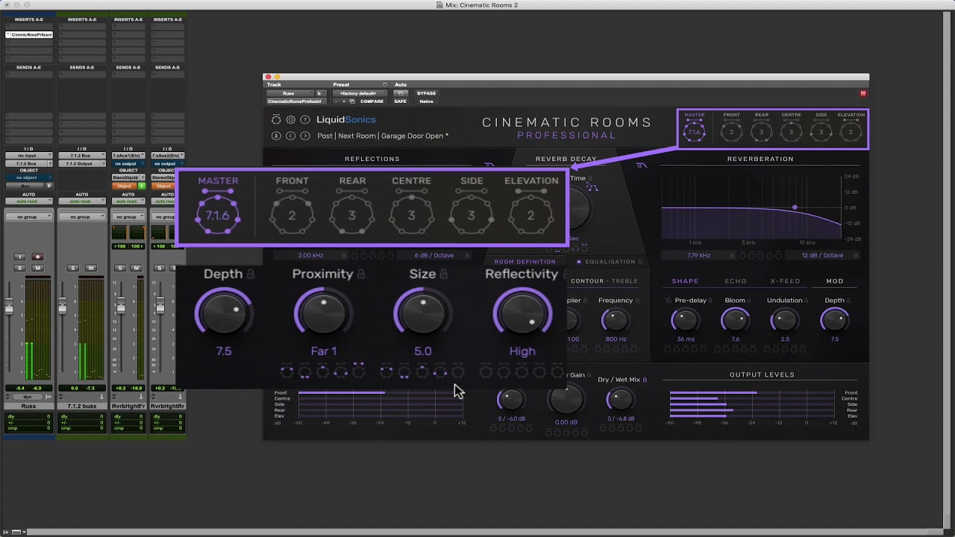Viewport: 955px width, 537px height.
Task: Switch to the ROOM DEFINITION tab
Action: pyautogui.click(x=525, y=262)
